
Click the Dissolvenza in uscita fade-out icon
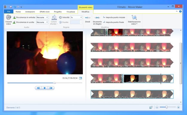coord(14,22)
